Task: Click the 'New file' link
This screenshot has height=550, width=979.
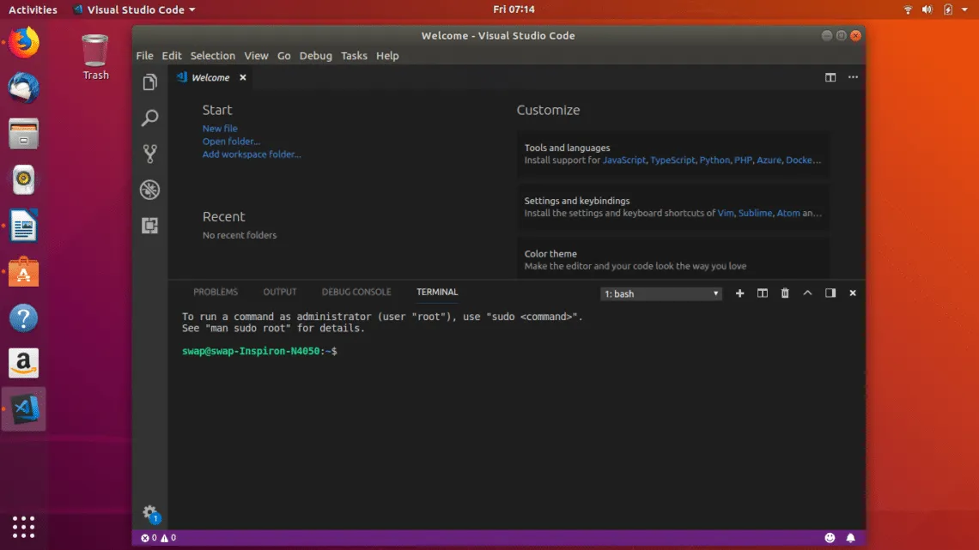Action: [220, 129]
